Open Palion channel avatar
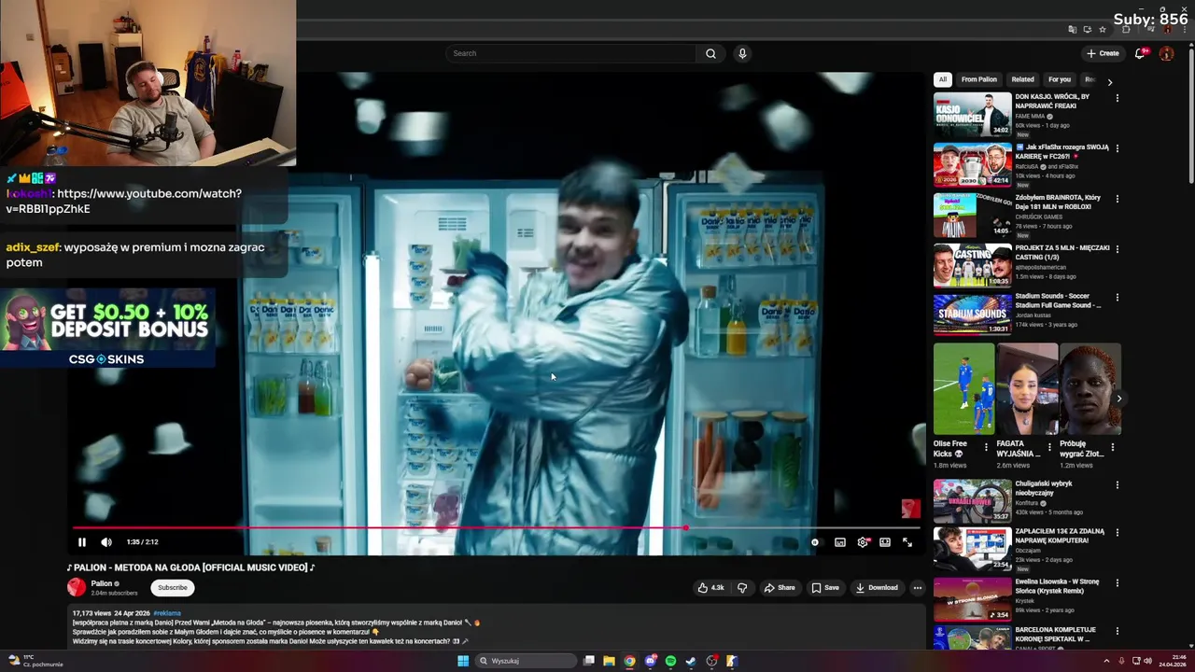This screenshot has width=1195, height=672. 77,587
